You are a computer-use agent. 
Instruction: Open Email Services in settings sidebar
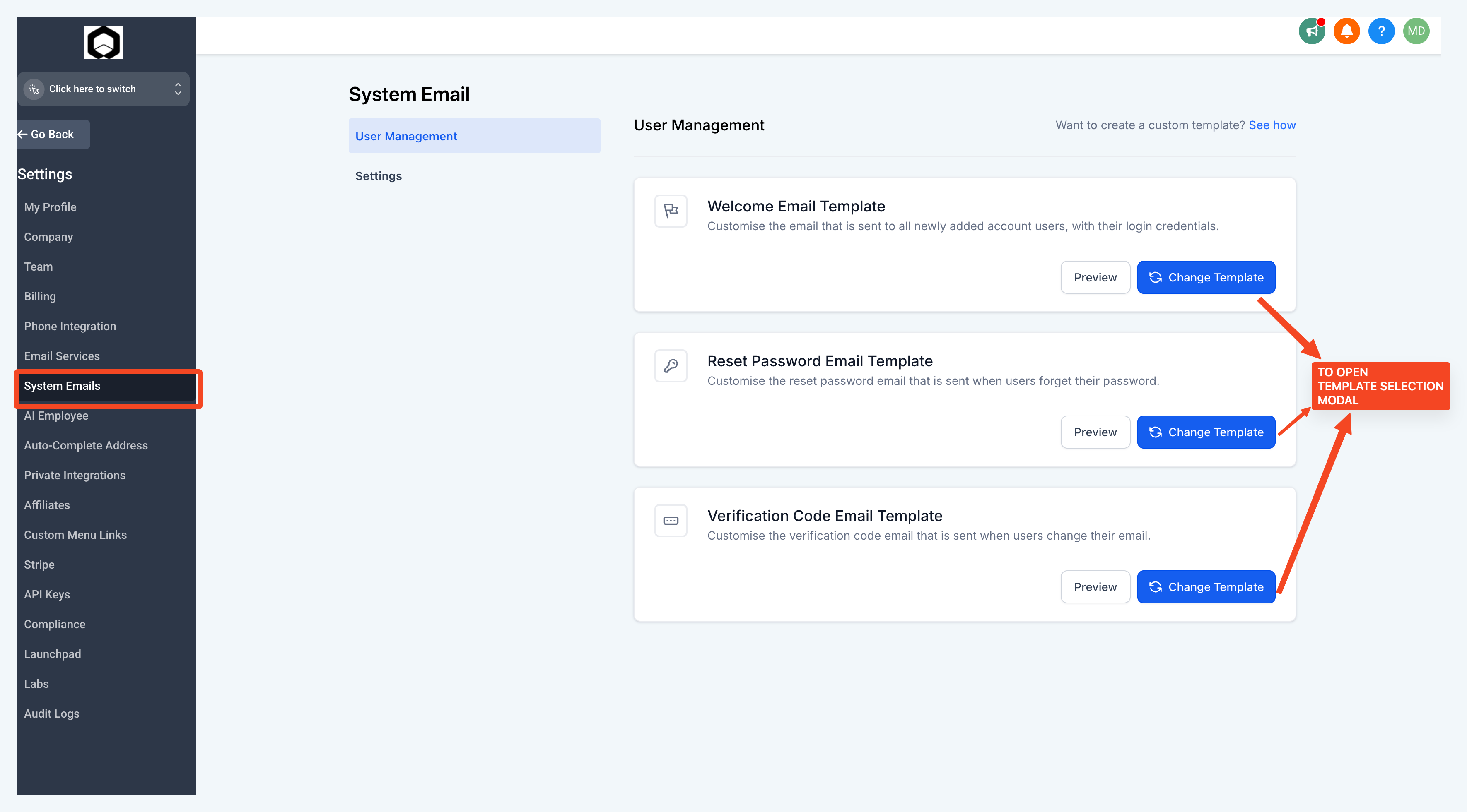tap(61, 356)
